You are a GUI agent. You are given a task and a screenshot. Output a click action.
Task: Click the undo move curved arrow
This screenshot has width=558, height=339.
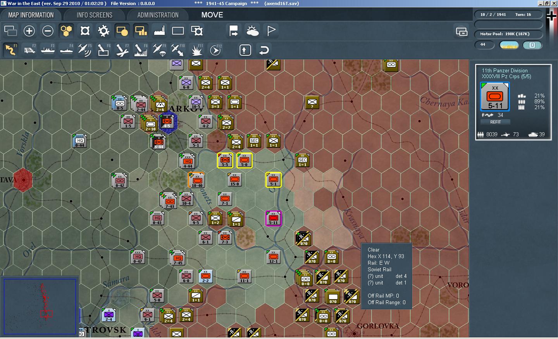(264, 50)
